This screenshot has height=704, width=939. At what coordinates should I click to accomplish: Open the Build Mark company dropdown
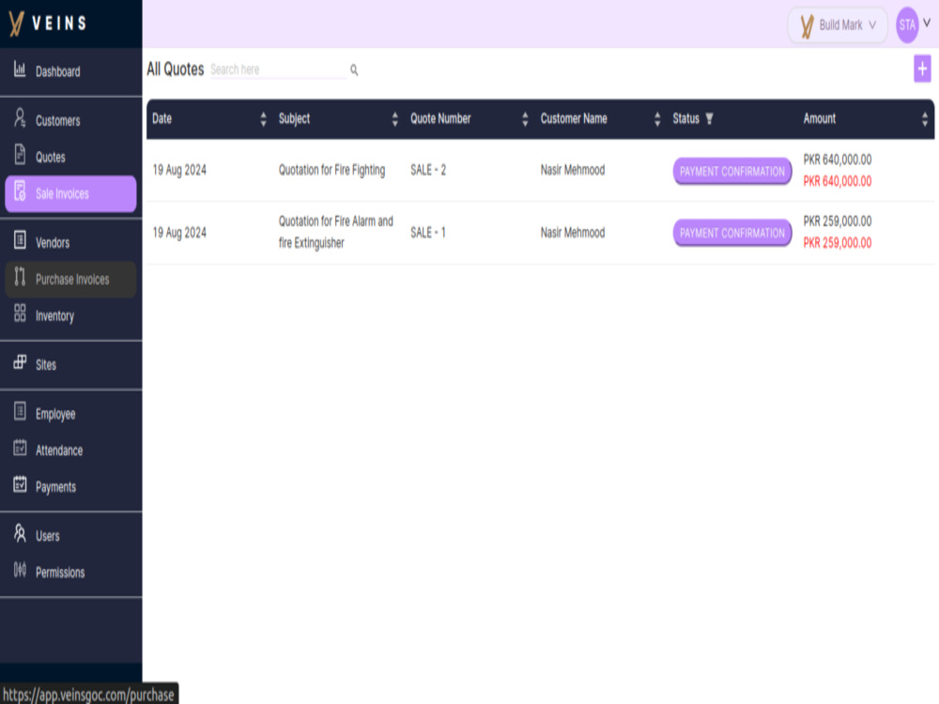[838, 25]
